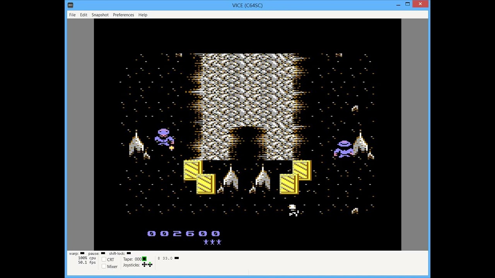Viewport: 495px width, 278px height.
Task: Click the pause status indicator LED
Action: 103,253
